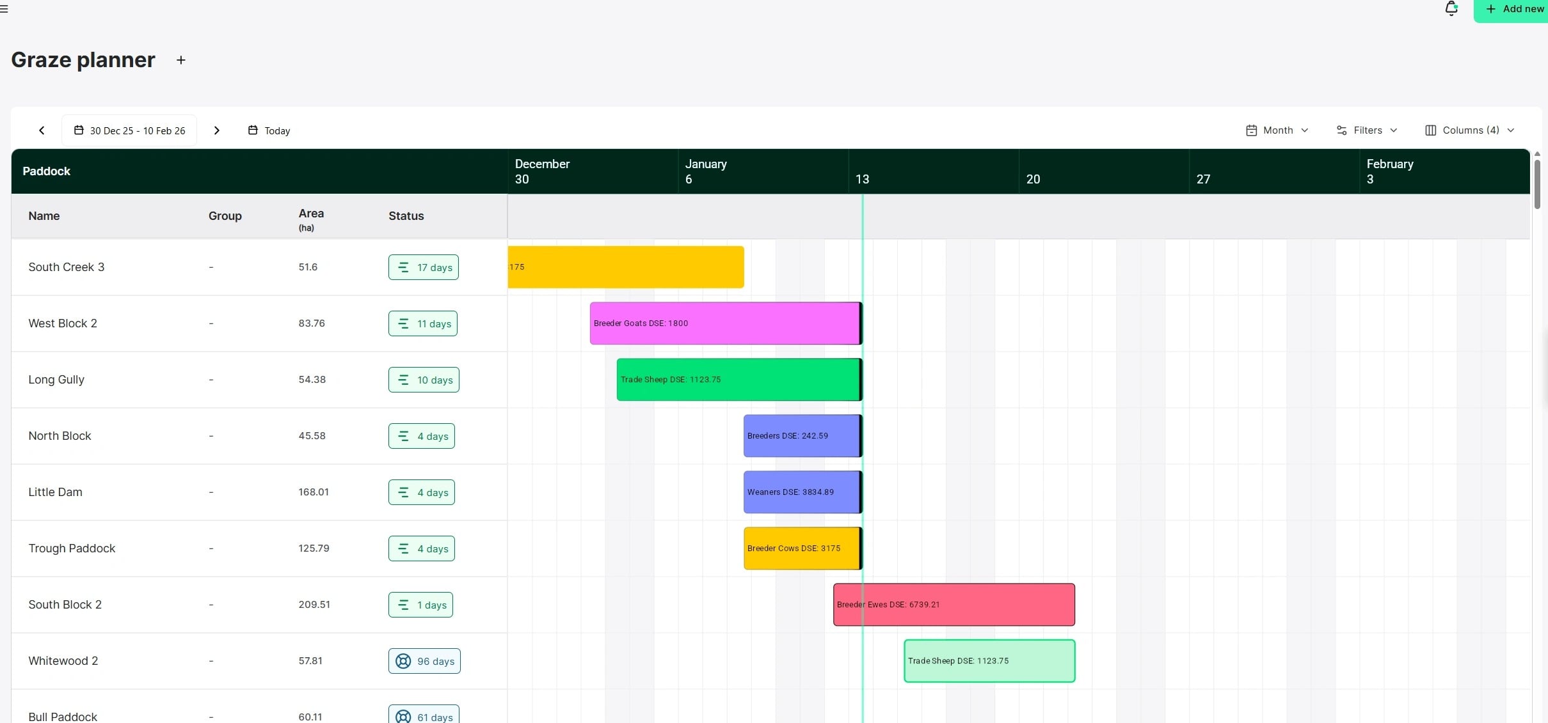Go to previous date range arrow

[x=42, y=130]
